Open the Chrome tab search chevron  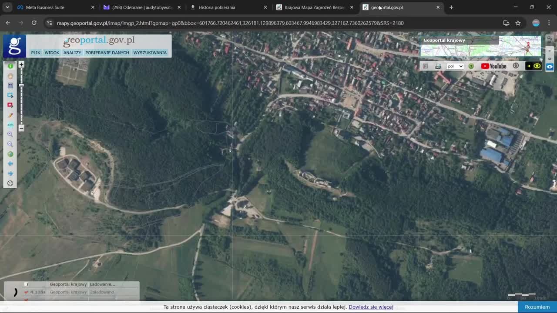tap(7, 7)
